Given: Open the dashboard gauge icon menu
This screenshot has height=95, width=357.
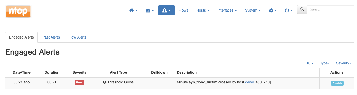Looking at the screenshot, I should (x=150, y=10).
